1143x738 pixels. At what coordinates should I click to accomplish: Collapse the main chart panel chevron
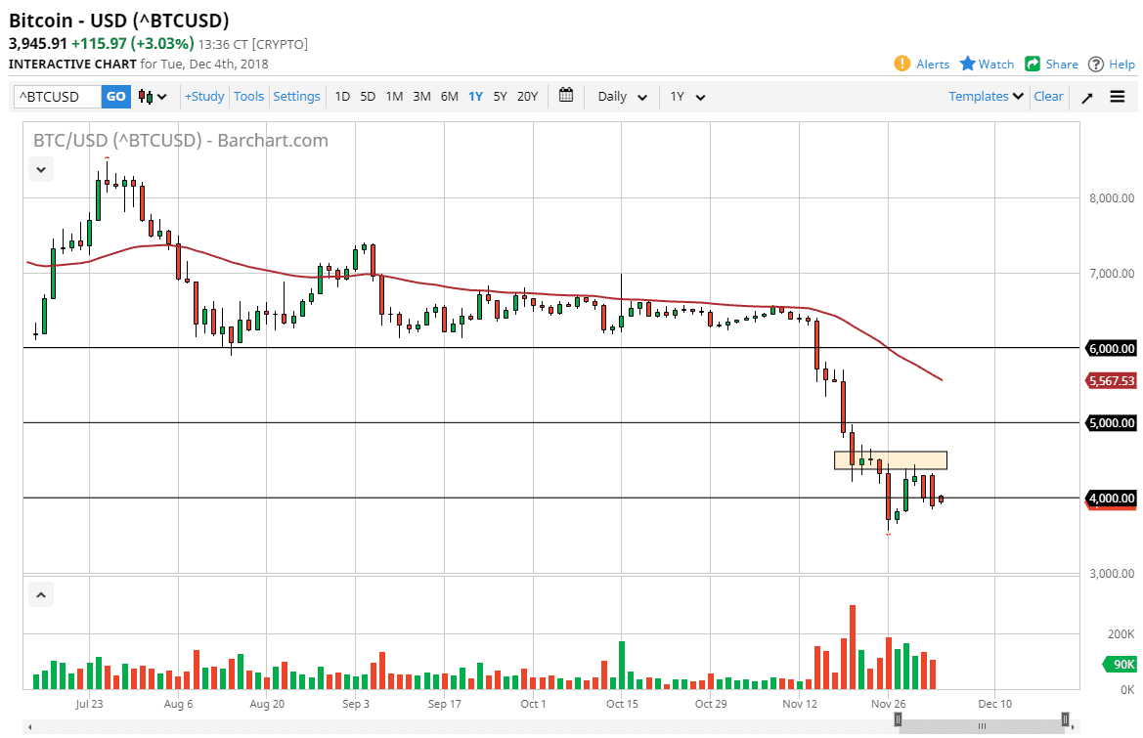point(40,168)
